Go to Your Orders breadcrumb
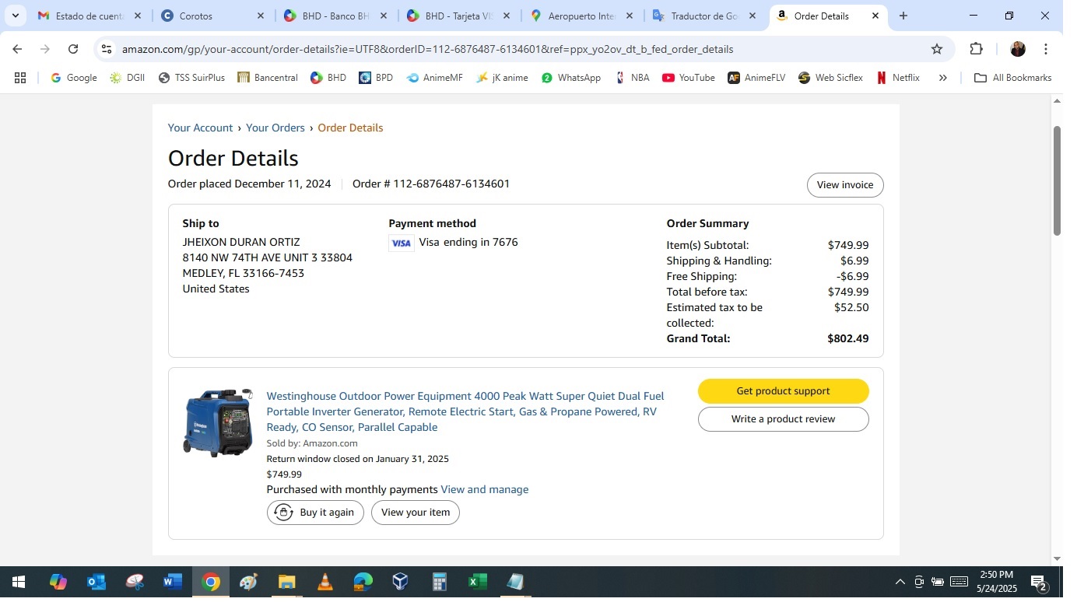This screenshot has width=1077, height=602. pos(275,128)
